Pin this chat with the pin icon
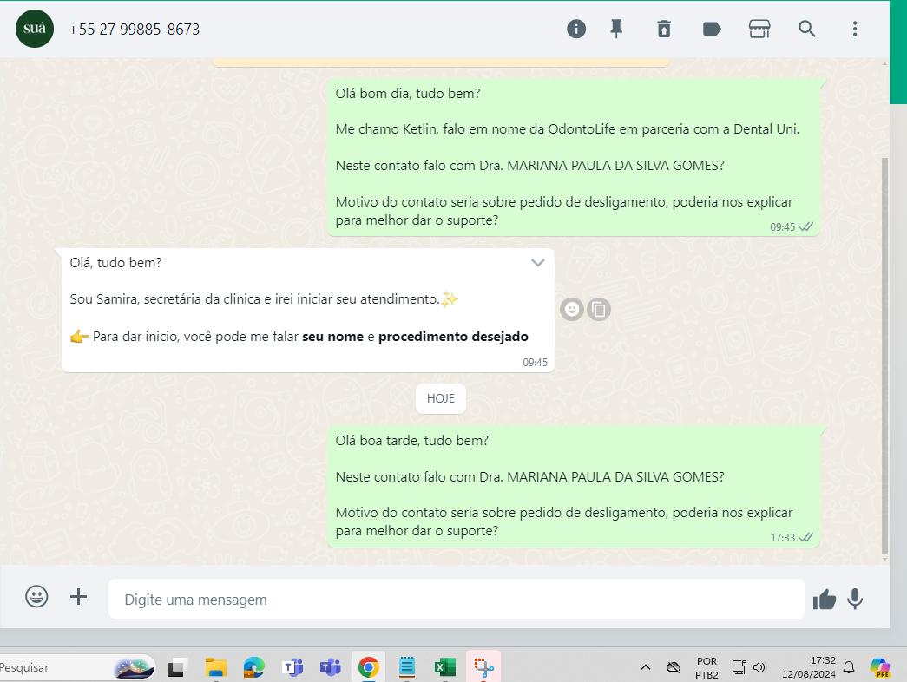The image size is (907, 682). [x=616, y=30]
